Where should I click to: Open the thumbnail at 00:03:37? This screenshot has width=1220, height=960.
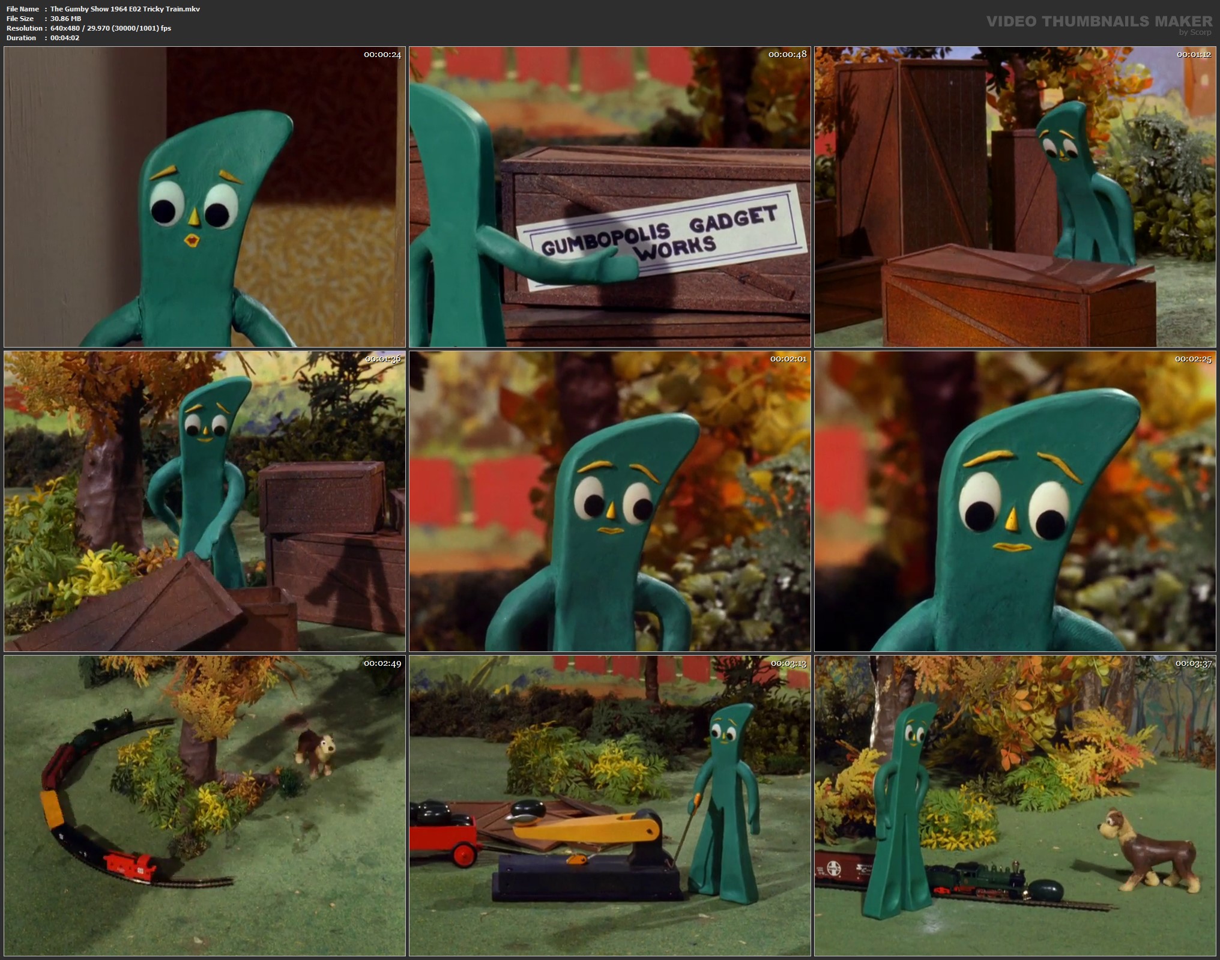tap(1015, 806)
